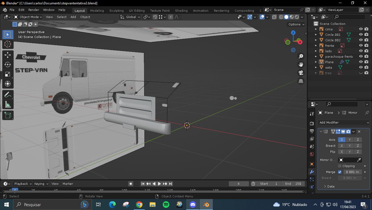Image resolution: width=372 pixels, height=210 pixels.
Task: Disable render camera icon for Circle.001
Action: (x=366, y=34)
